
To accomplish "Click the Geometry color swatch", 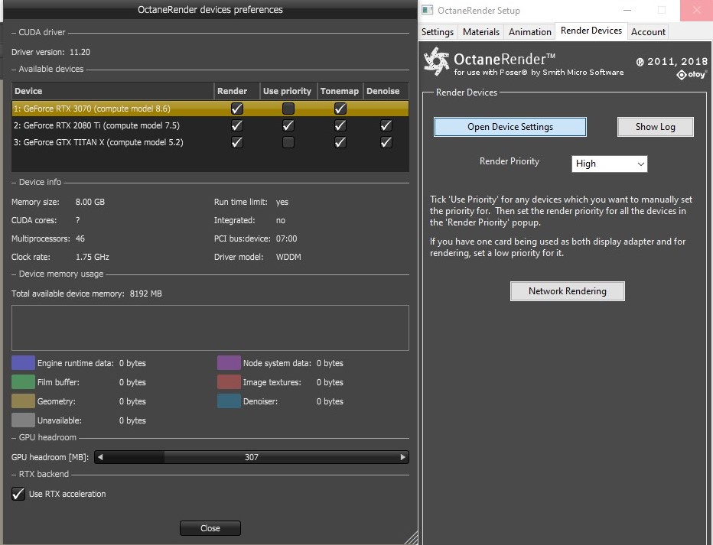I will tap(23, 401).
